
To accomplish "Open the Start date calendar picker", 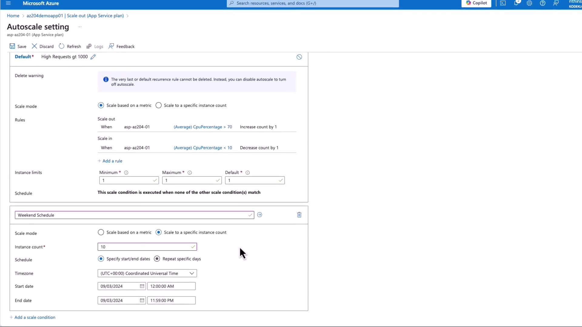I will [142, 286].
